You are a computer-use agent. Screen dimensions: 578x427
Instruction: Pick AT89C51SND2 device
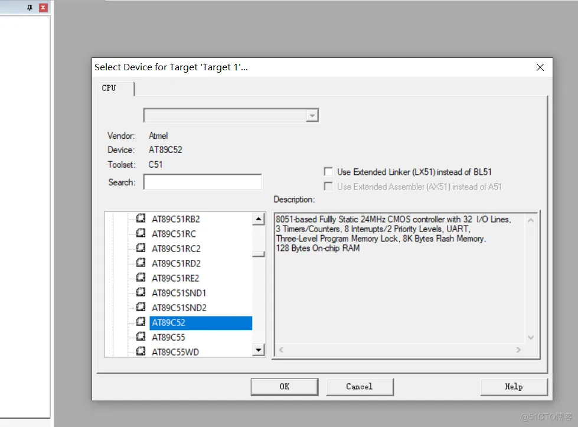[179, 308]
